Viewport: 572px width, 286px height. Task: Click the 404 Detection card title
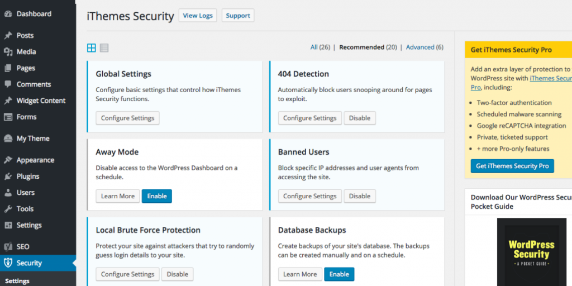point(303,74)
